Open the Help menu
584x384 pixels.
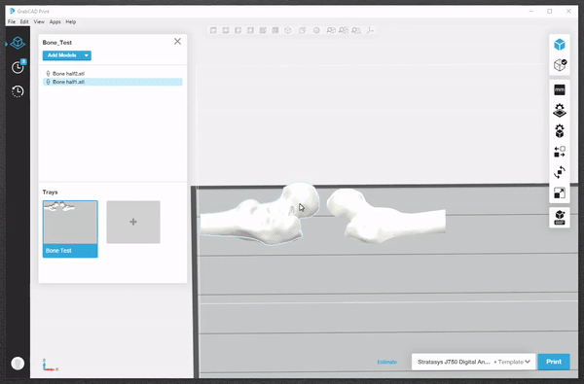[71, 22]
